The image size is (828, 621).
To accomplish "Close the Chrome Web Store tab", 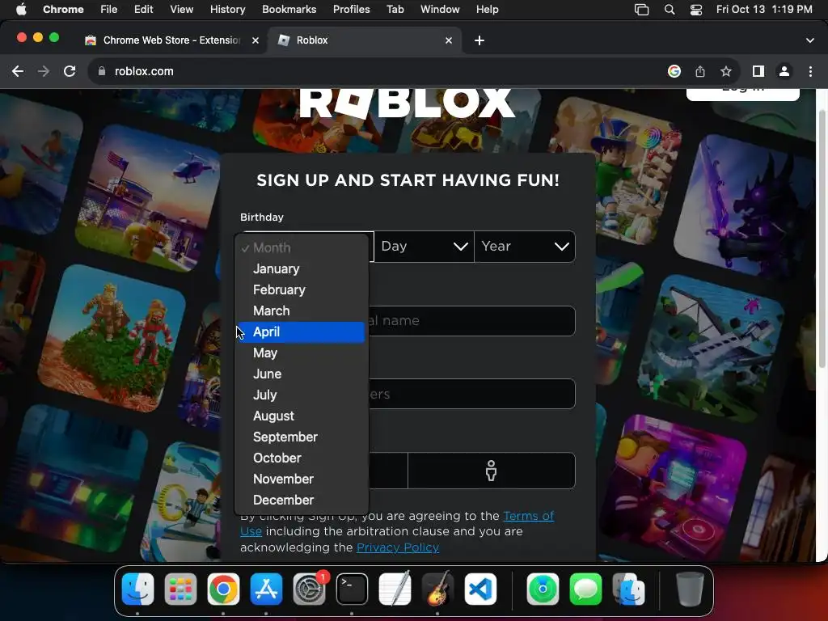I will point(256,40).
